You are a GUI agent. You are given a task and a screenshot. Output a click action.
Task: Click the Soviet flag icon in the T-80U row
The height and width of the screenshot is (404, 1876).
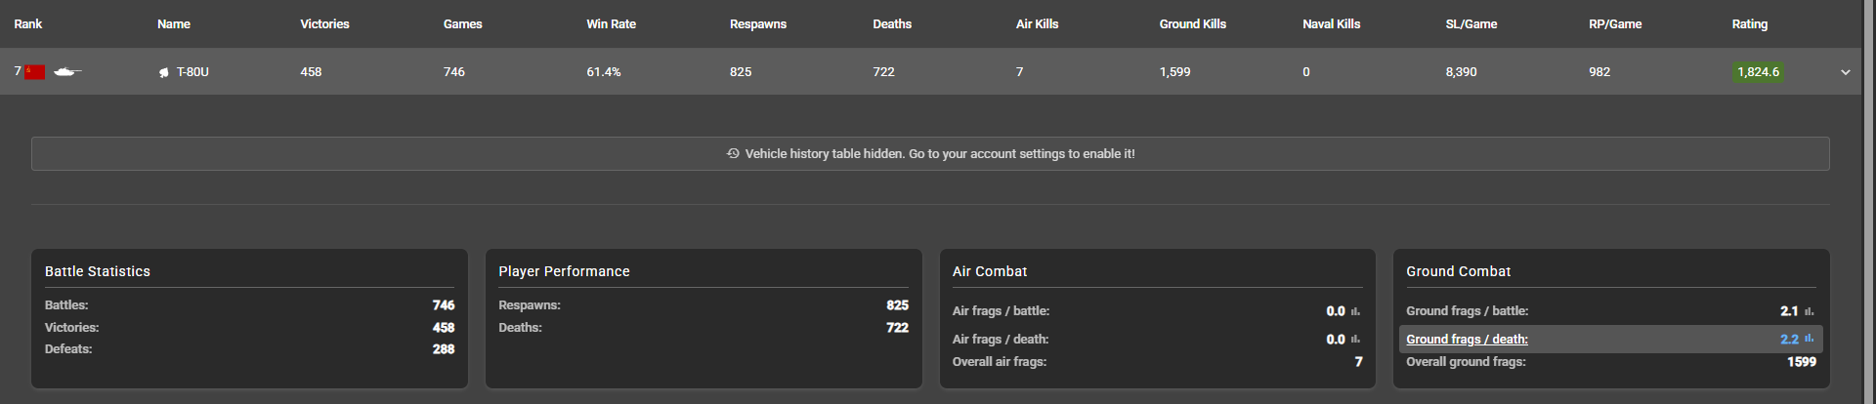click(35, 72)
